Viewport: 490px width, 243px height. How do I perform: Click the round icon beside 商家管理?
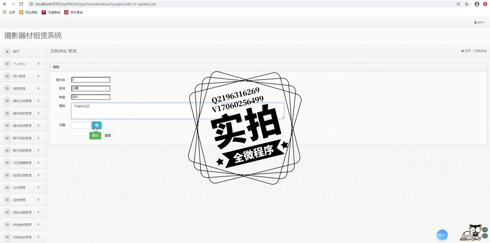coord(7,89)
